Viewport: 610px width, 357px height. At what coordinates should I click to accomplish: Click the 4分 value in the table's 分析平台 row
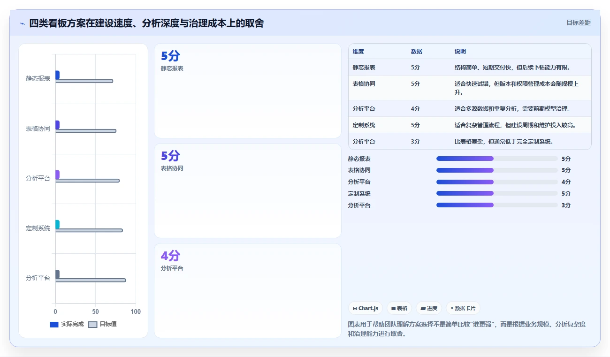click(x=415, y=109)
